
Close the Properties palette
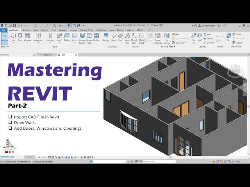click(34, 55)
